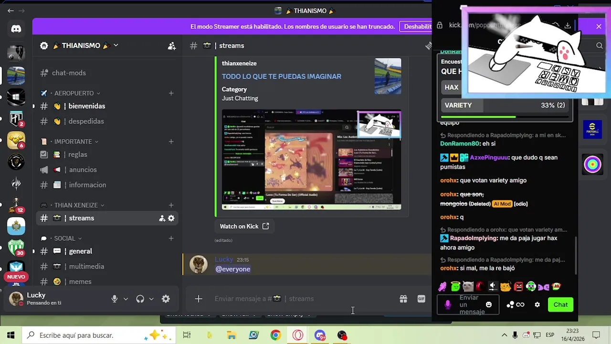Click the green Chat send button

pyautogui.click(x=560, y=304)
